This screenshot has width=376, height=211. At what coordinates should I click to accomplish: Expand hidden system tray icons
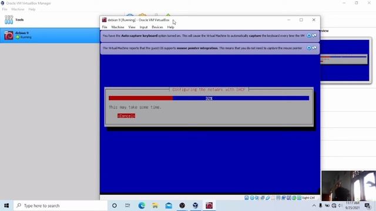pos(314,206)
